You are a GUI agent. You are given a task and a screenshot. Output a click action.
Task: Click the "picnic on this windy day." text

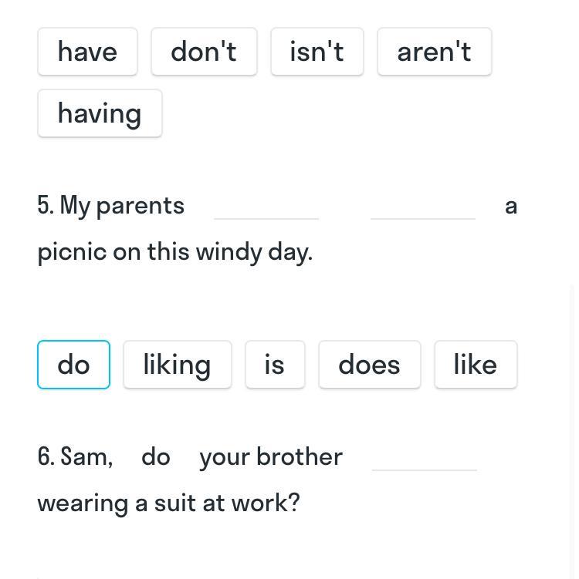(175, 251)
